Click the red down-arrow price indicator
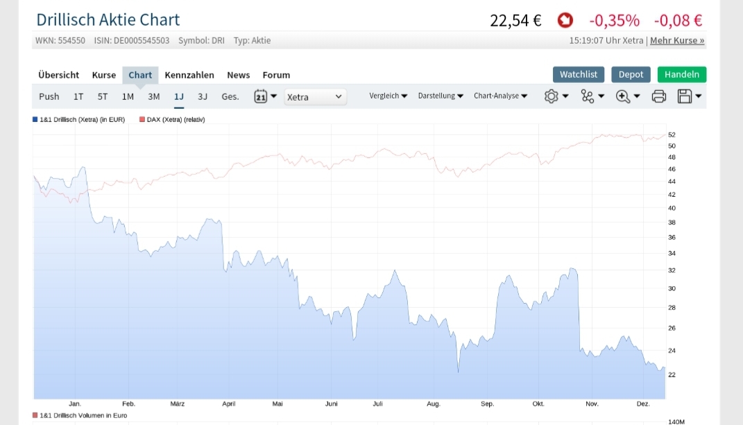Screen dimensions: 743x425 565,20
